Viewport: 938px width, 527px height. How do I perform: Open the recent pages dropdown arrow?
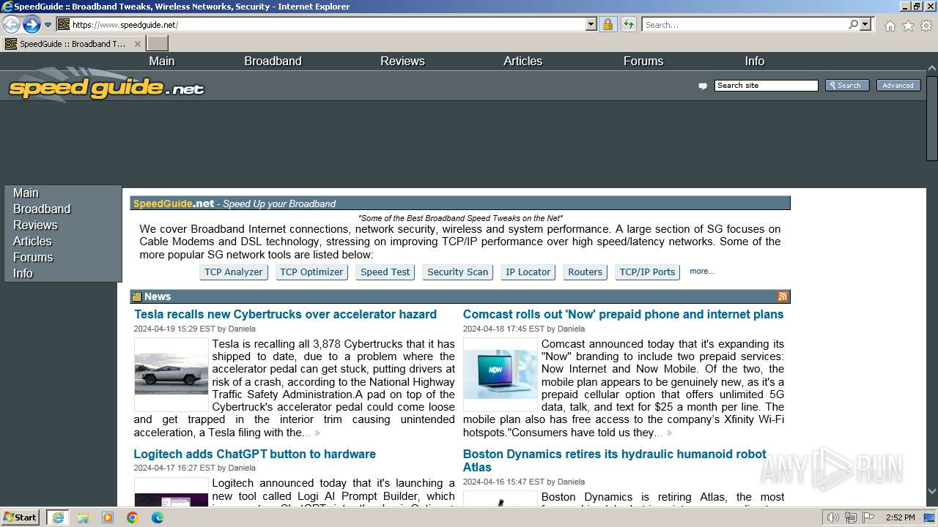pos(48,25)
